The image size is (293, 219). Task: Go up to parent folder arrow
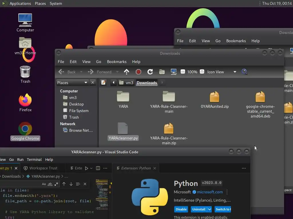[126, 72]
